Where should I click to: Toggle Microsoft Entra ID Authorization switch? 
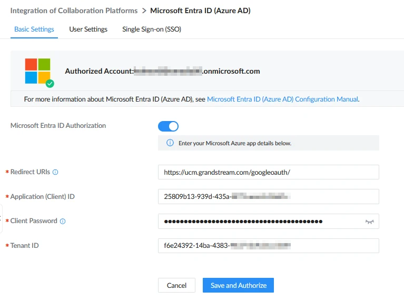168,126
